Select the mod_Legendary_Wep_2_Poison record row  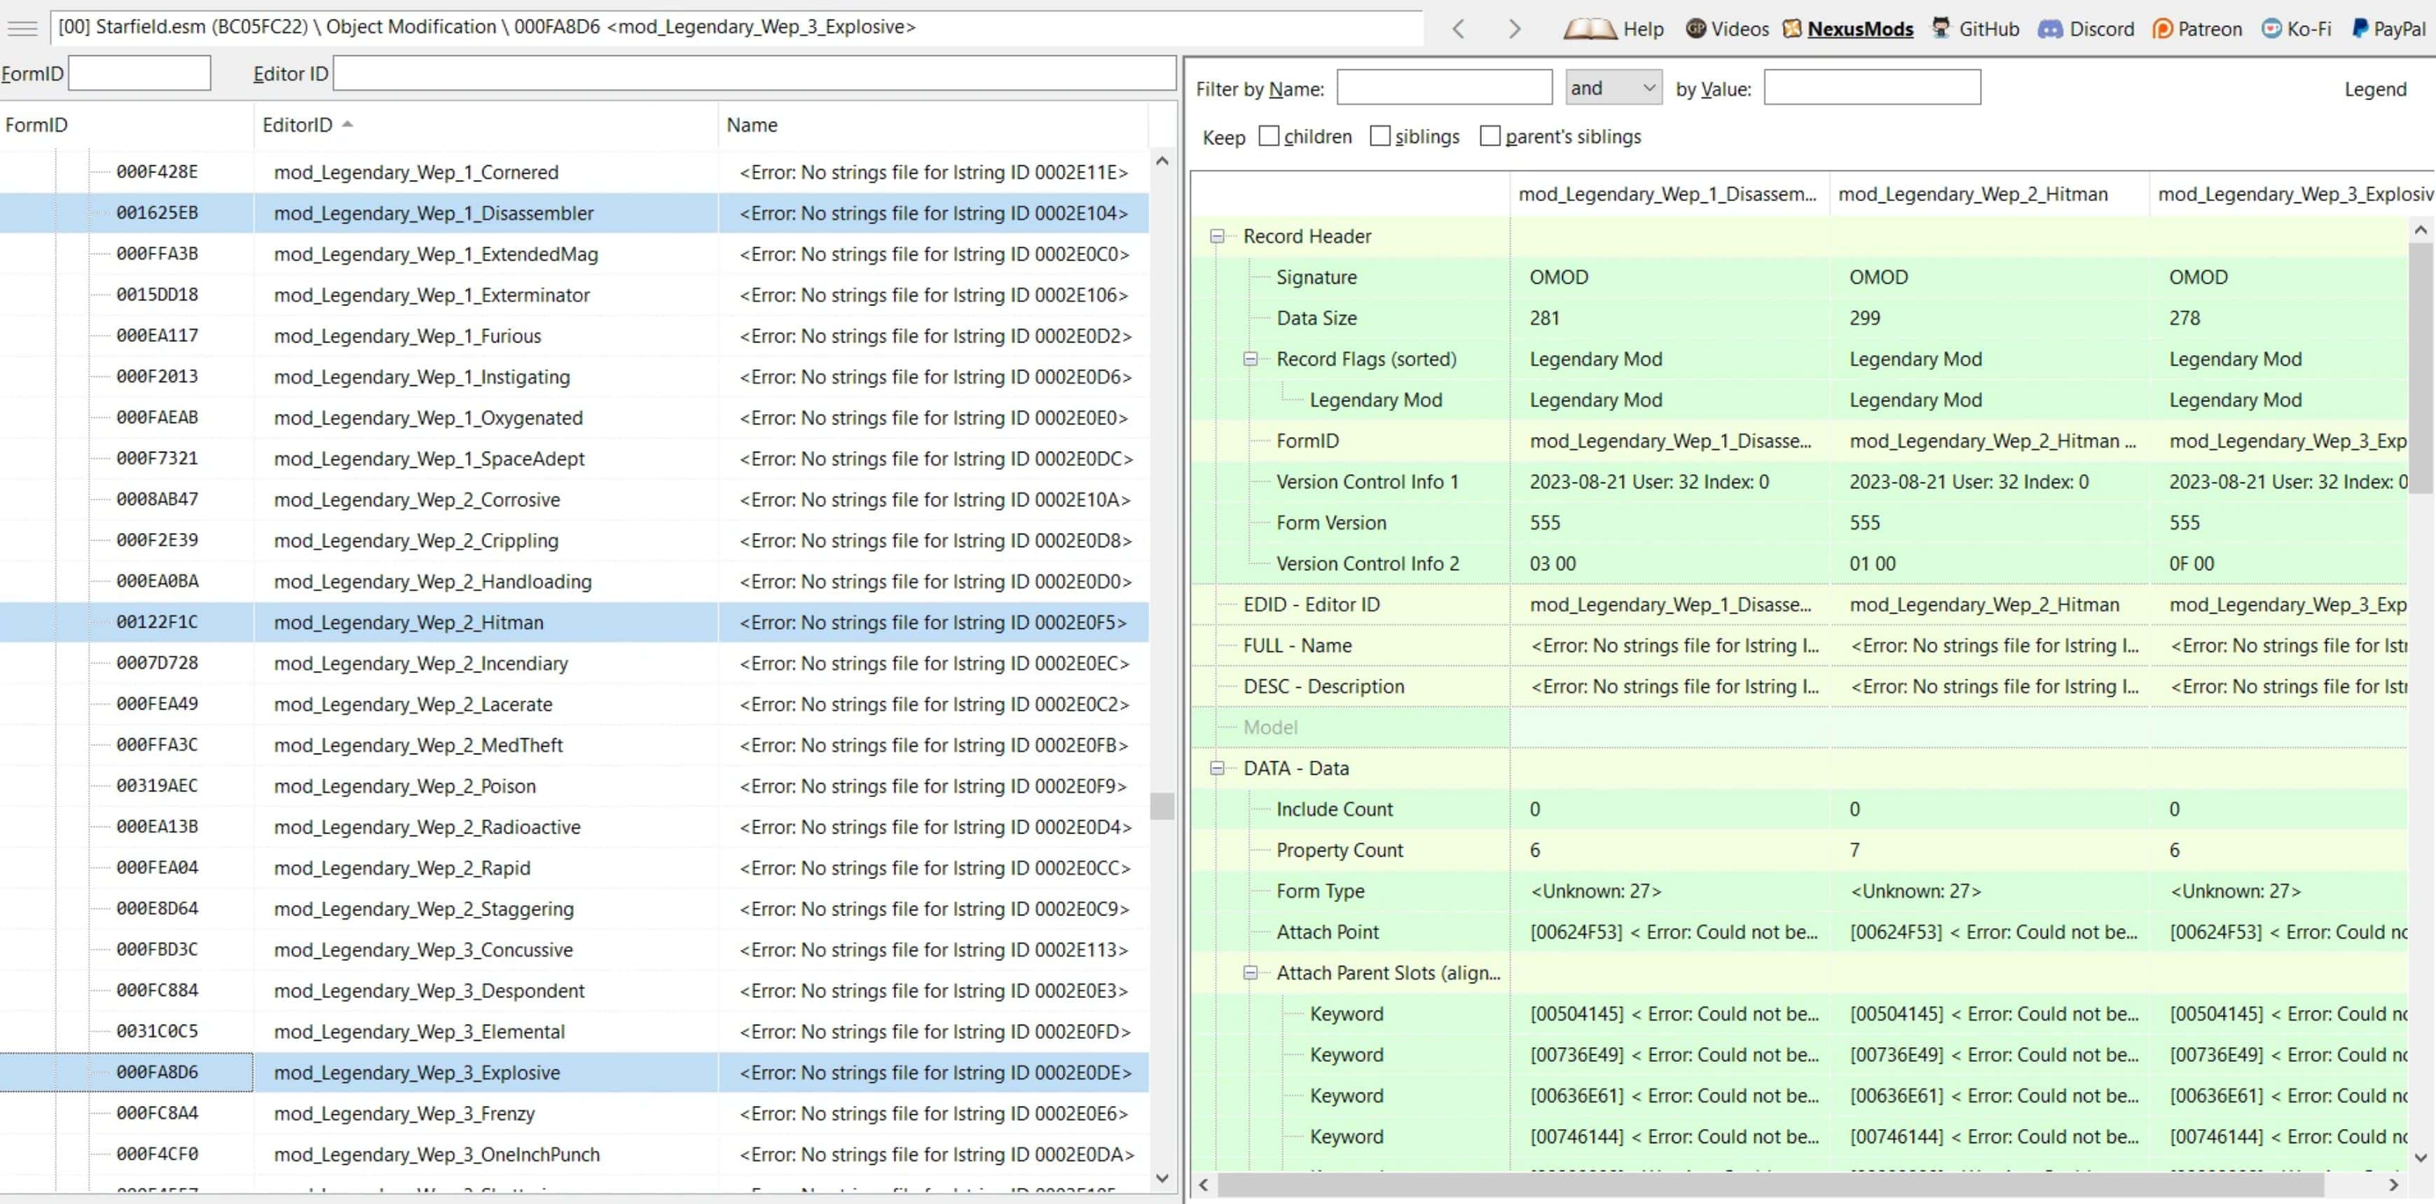404,787
